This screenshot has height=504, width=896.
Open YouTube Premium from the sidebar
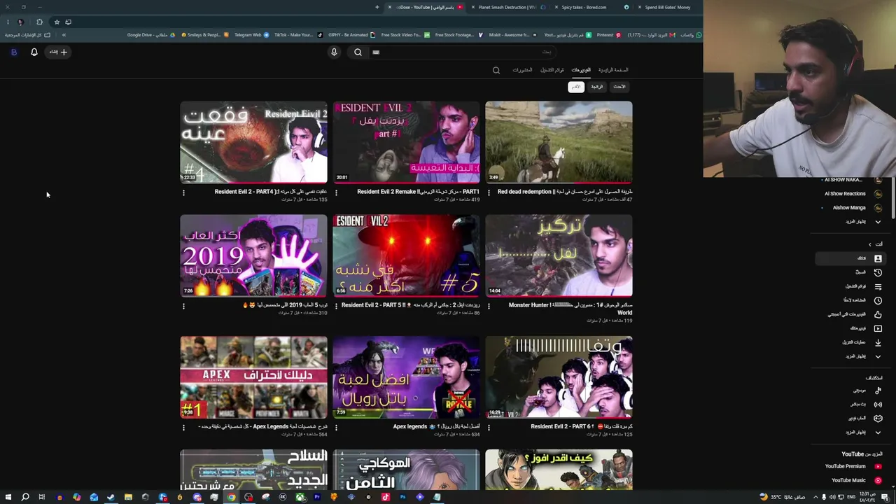[852, 466]
